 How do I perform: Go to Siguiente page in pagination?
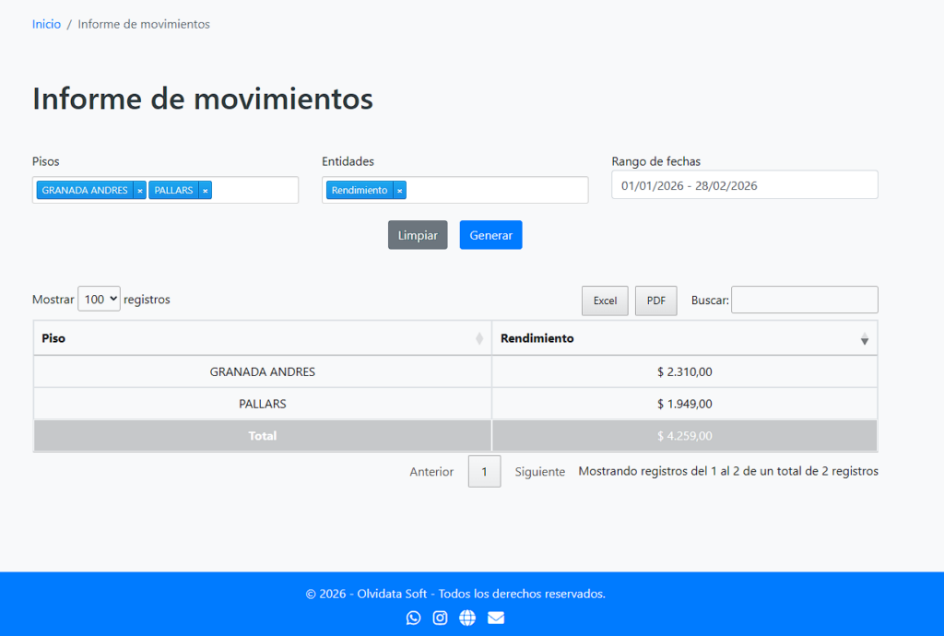point(539,471)
